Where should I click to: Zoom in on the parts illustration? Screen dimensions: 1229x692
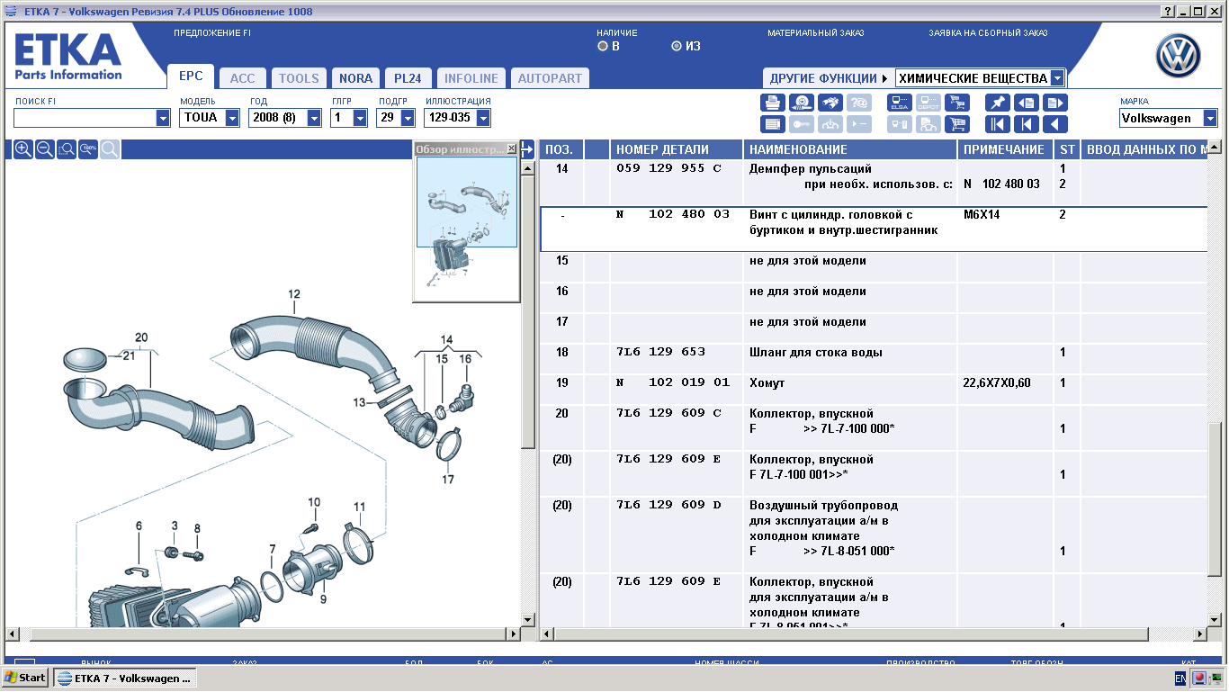[x=22, y=149]
